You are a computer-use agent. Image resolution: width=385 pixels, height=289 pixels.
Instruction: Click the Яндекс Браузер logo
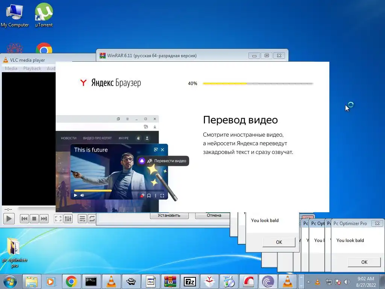point(110,83)
